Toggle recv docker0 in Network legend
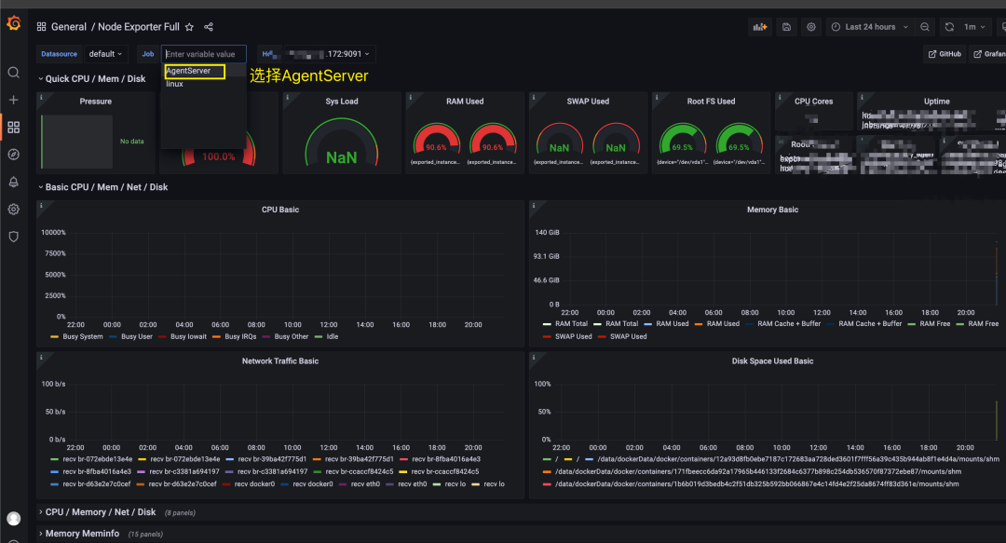 [x=254, y=484]
